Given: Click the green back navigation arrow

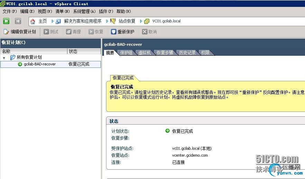Looking at the screenshot, I should click(6, 21).
